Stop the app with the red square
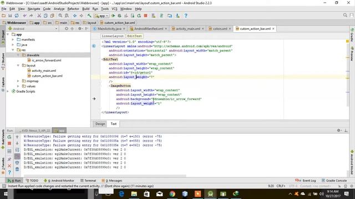The height and width of the screenshot is (199, 355). point(145,15)
